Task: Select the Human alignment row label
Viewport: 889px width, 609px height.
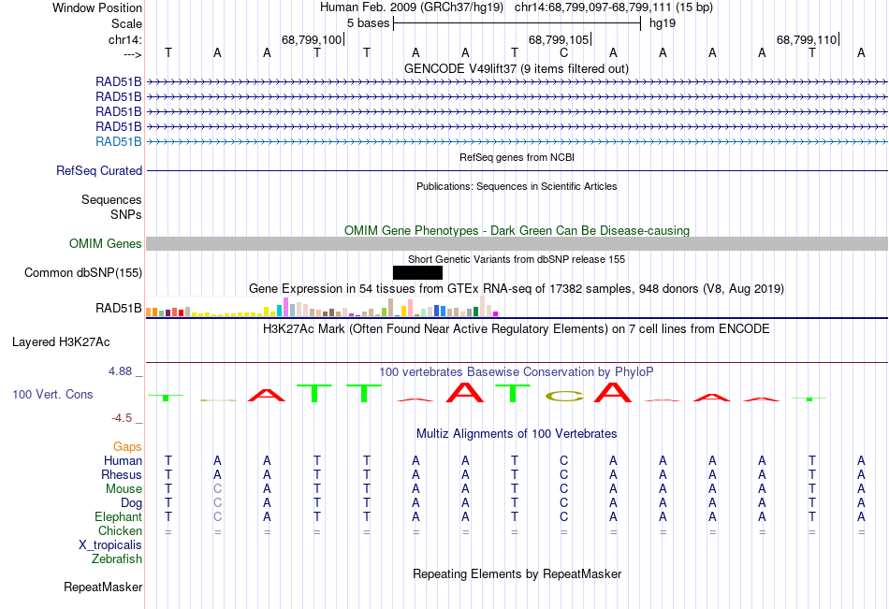Action: [x=123, y=460]
